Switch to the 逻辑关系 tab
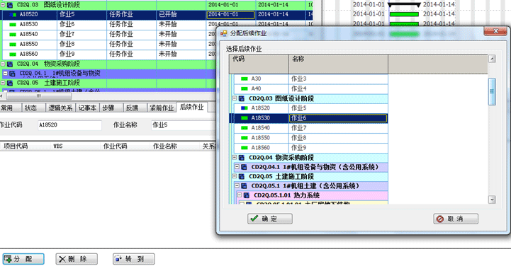Viewport: 511px width, 271px height. (x=61, y=108)
